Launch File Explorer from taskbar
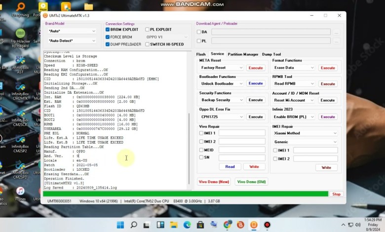The width and height of the screenshot is (385, 232). [174, 225]
